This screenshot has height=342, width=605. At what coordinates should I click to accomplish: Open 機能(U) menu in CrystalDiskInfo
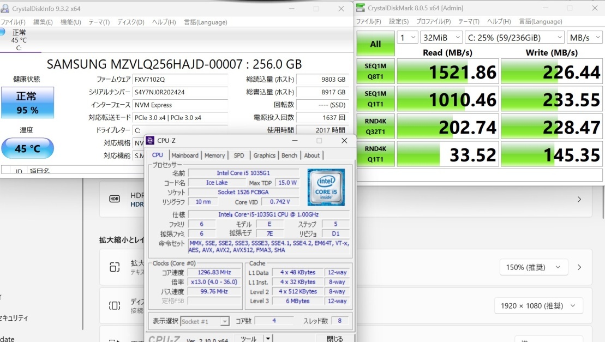70,22
